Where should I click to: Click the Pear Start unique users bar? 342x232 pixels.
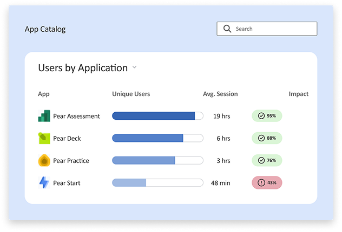[x=157, y=183]
